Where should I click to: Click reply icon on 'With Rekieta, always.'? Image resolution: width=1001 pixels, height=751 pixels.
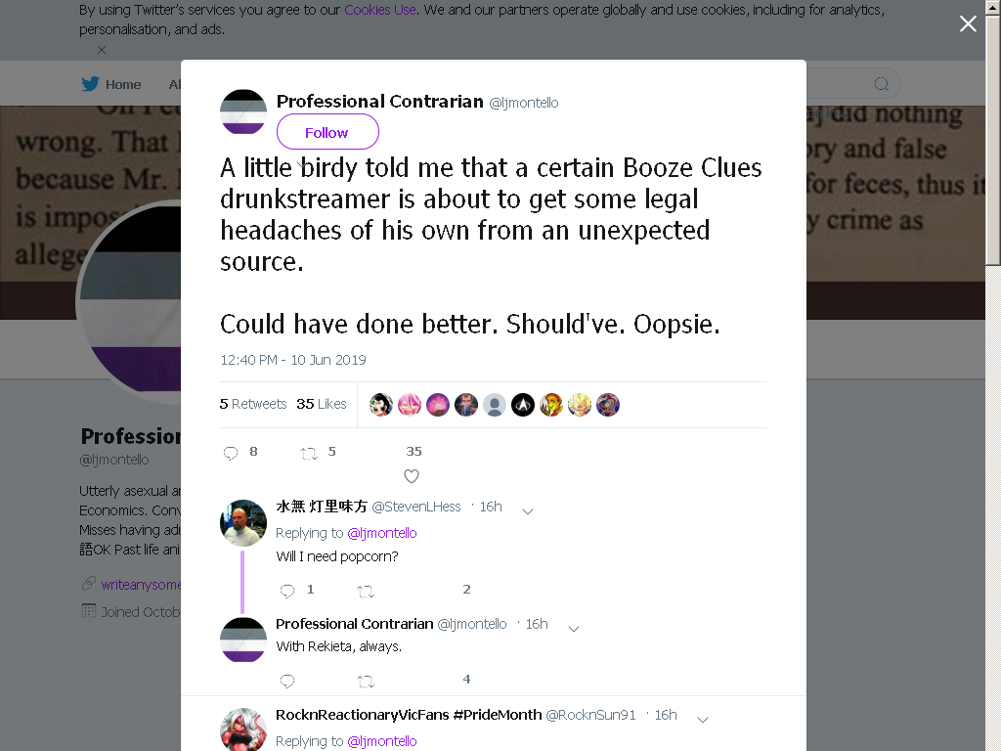pos(287,681)
